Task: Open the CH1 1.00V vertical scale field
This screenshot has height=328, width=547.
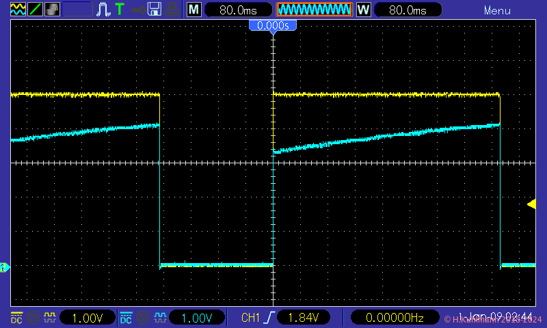Action: point(88,318)
